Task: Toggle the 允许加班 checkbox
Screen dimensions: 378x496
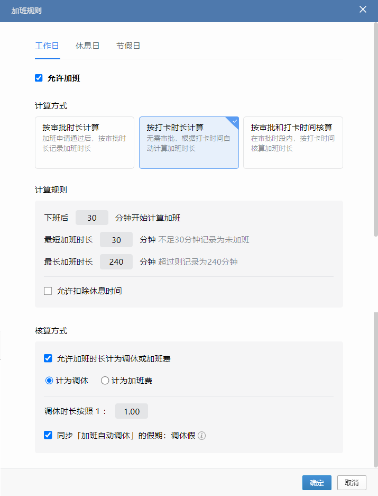Action: (x=39, y=78)
